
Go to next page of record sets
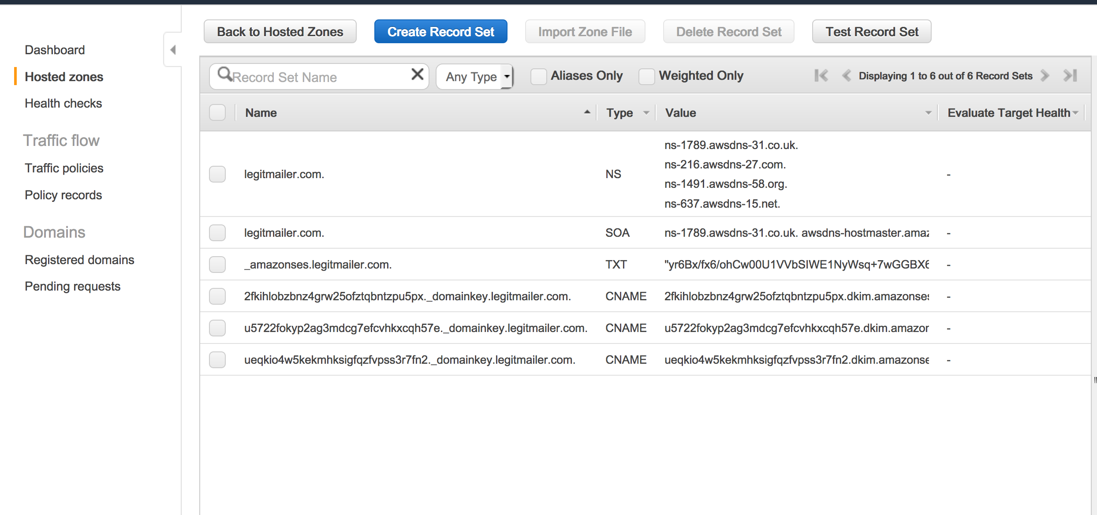pos(1045,76)
